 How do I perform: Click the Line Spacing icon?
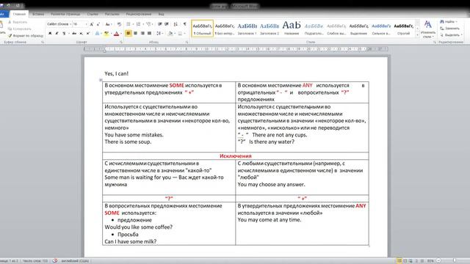pos(159,33)
